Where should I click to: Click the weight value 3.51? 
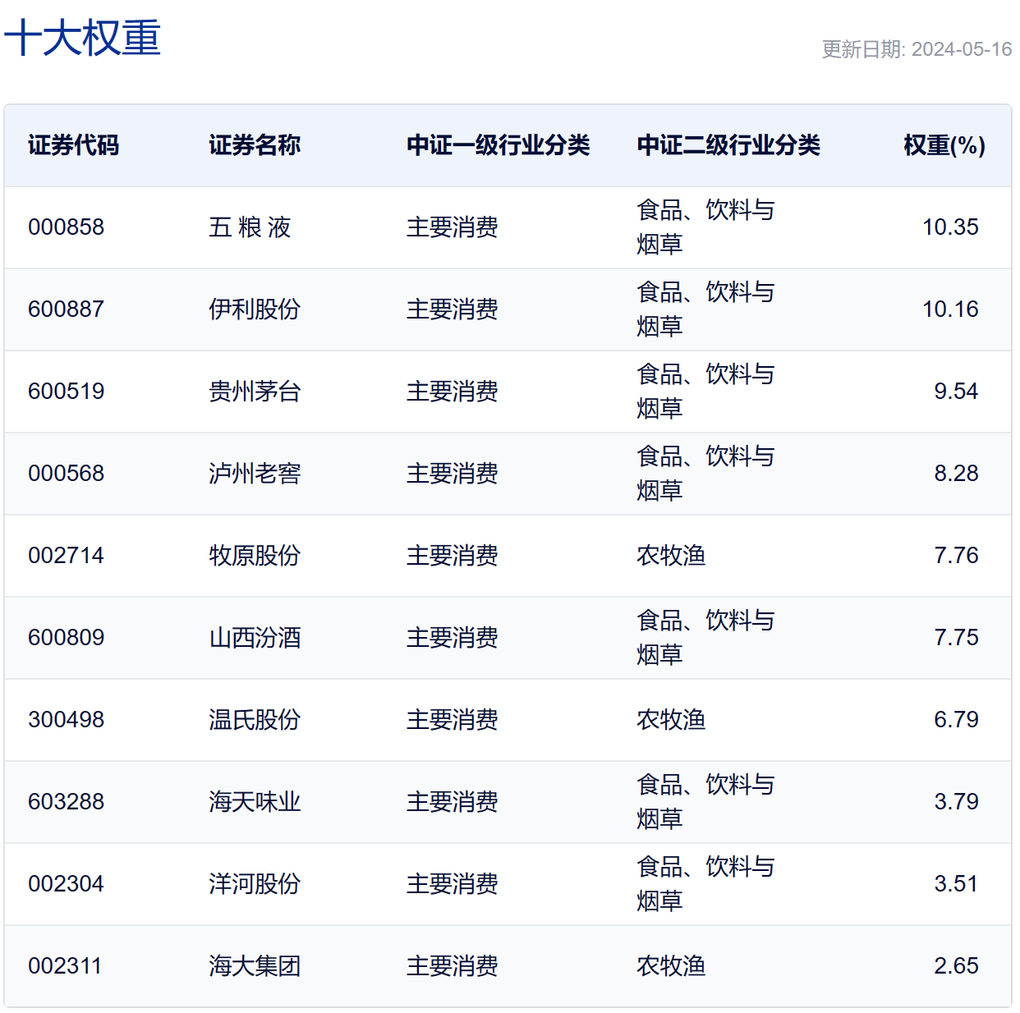956,884
